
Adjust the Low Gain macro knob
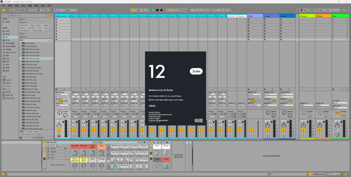(74, 152)
